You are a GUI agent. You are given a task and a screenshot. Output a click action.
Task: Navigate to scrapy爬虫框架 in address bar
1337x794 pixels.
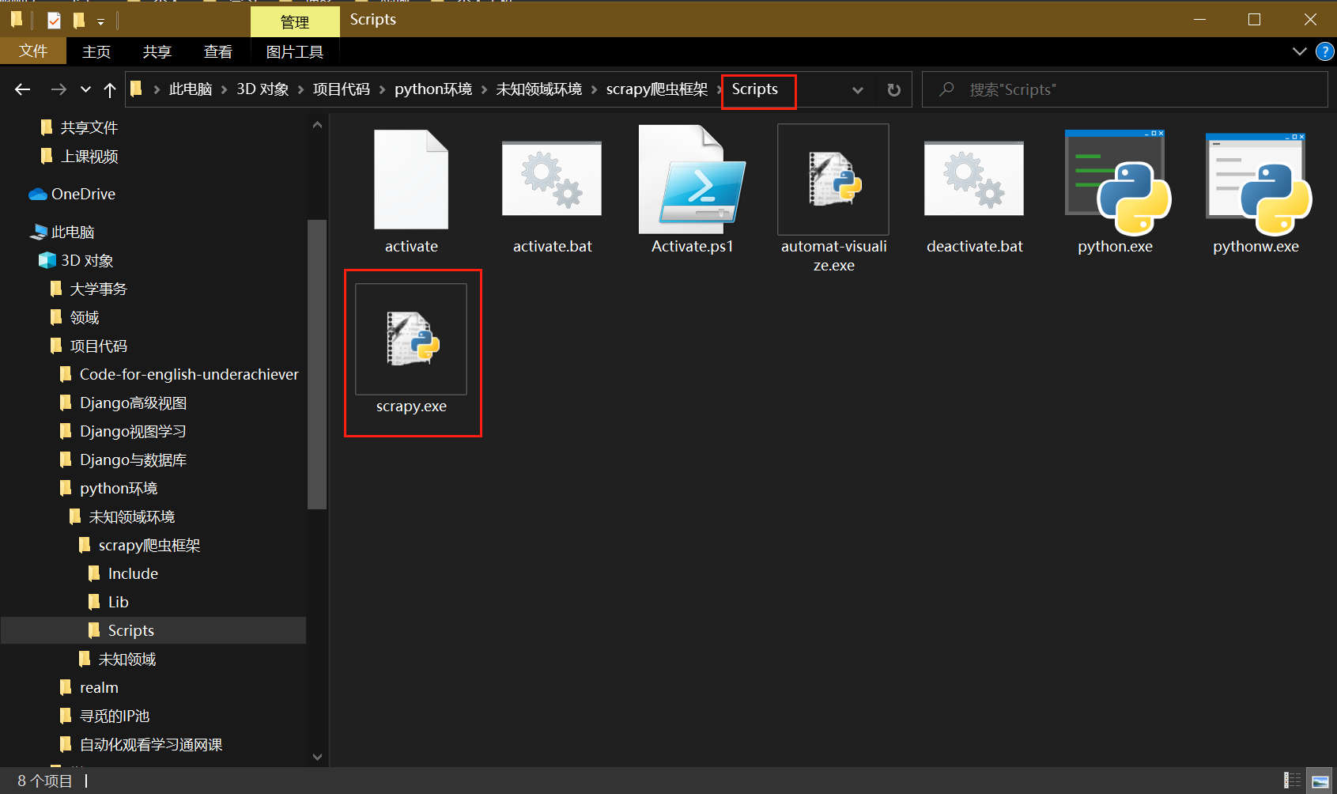[657, 89]
